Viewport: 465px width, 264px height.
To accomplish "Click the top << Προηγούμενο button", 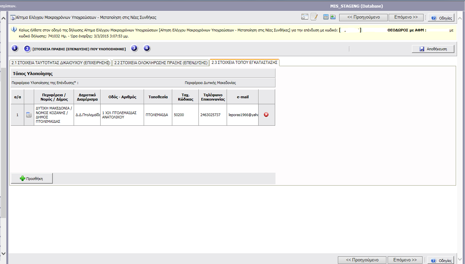I will (x=363, y=17).
